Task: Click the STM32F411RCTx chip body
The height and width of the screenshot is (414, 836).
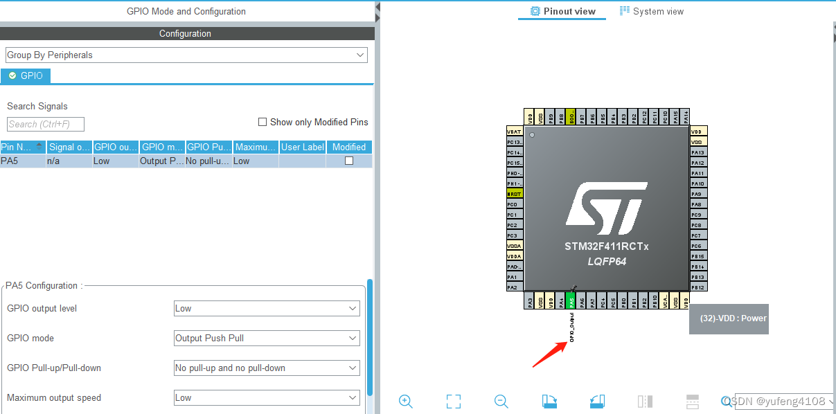Action: coord(607,208)
